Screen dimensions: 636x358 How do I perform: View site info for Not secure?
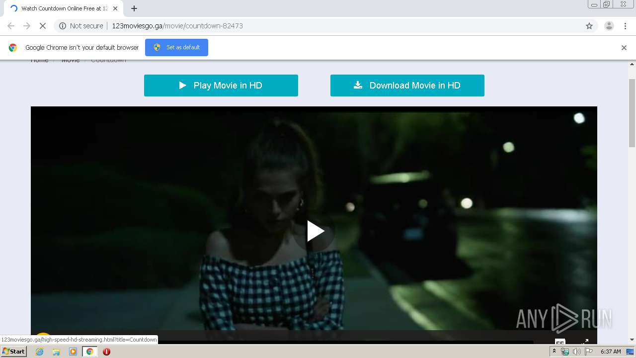(x=81, y=26)
